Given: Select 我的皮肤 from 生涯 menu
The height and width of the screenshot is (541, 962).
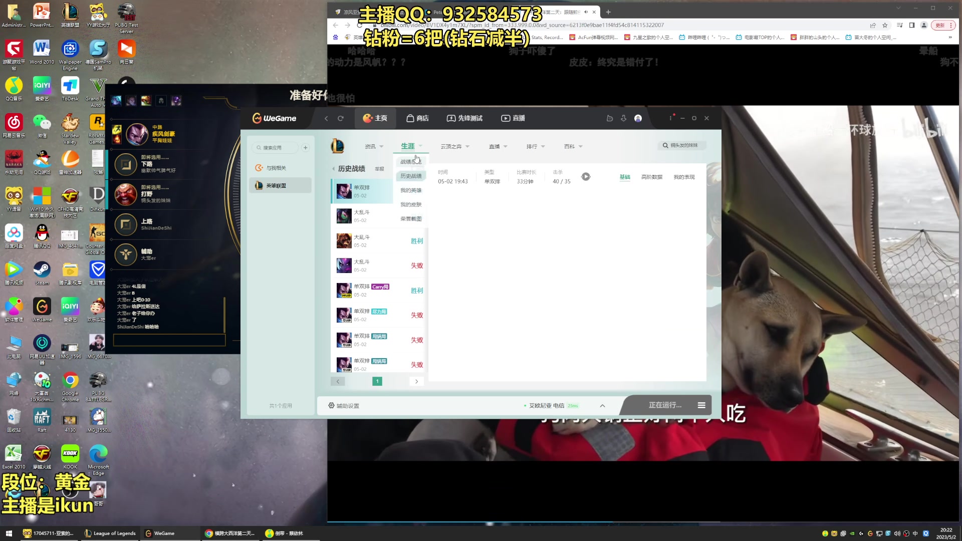Looking at the screenshot, I should point(411,205).
